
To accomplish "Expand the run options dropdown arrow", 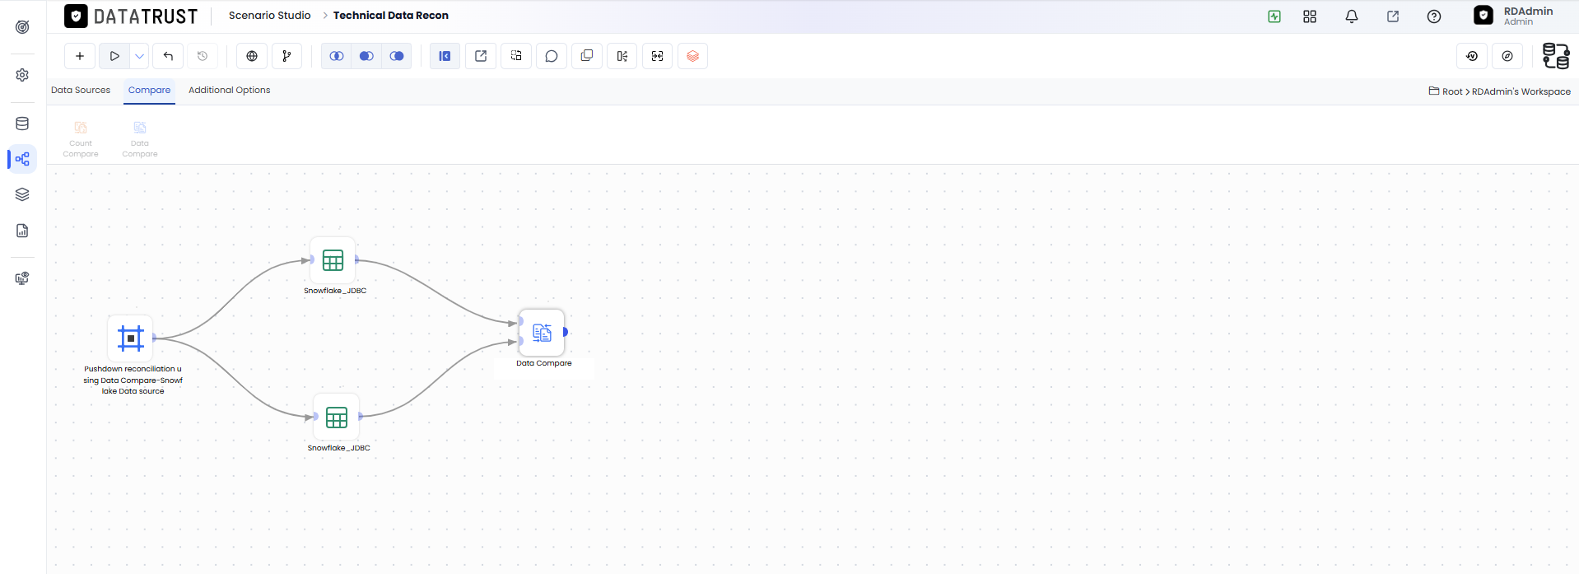I will (139, 56).
